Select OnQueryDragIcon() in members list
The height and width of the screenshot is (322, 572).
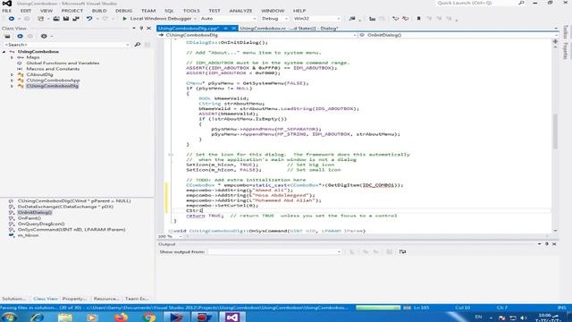click(41, 224)
